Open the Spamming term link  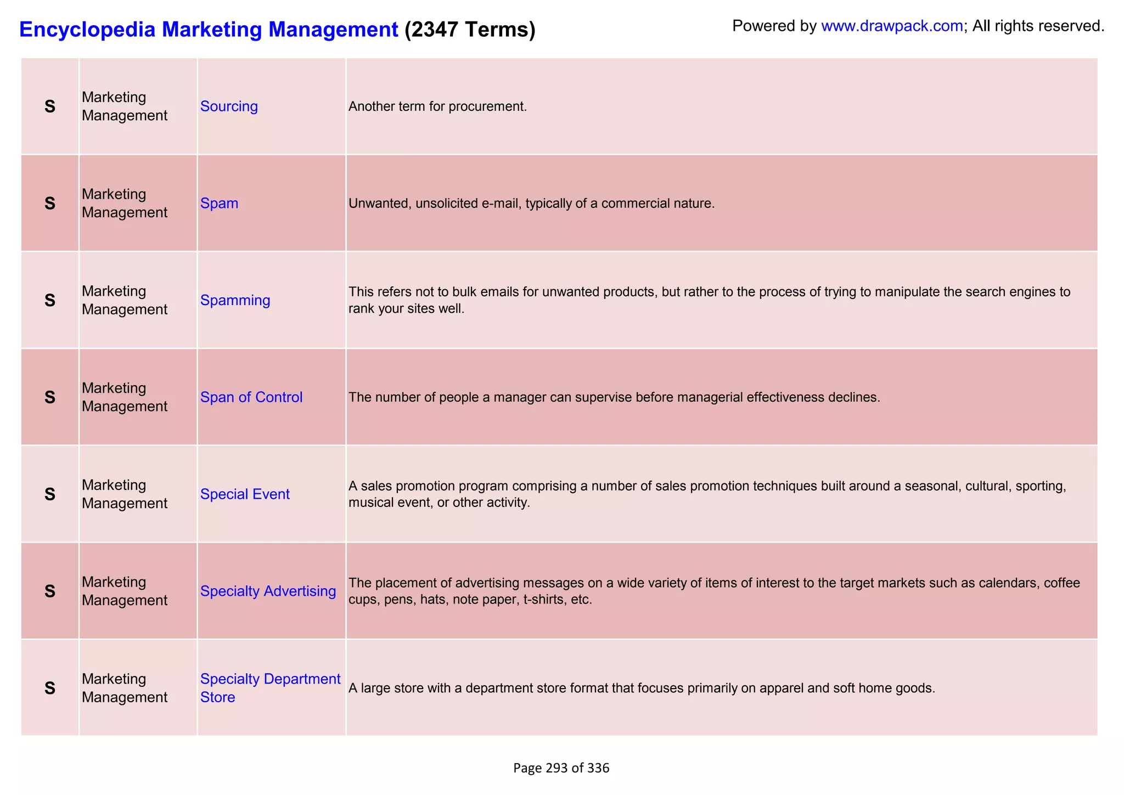coord(235,301)
